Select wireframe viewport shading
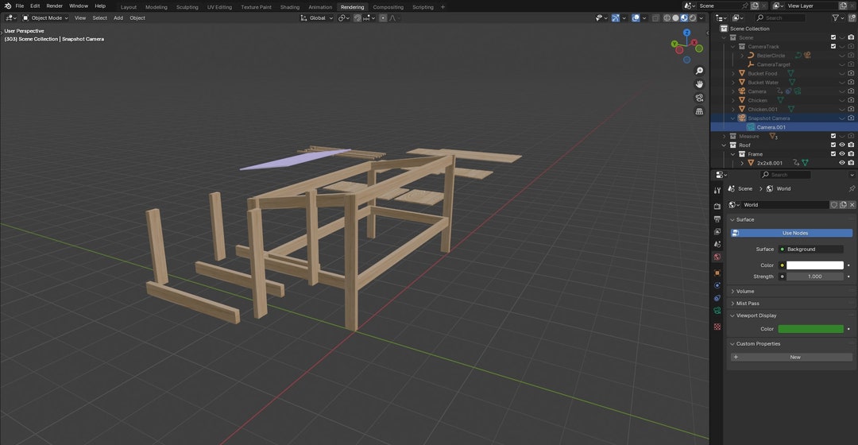Viewport: 858px width, 445px height. click(667, 18)
